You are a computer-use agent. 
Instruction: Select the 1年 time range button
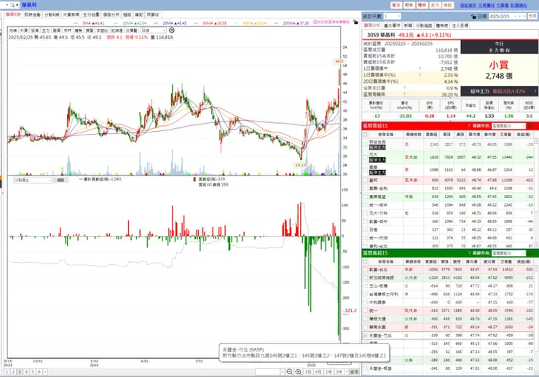coord(329,372)
